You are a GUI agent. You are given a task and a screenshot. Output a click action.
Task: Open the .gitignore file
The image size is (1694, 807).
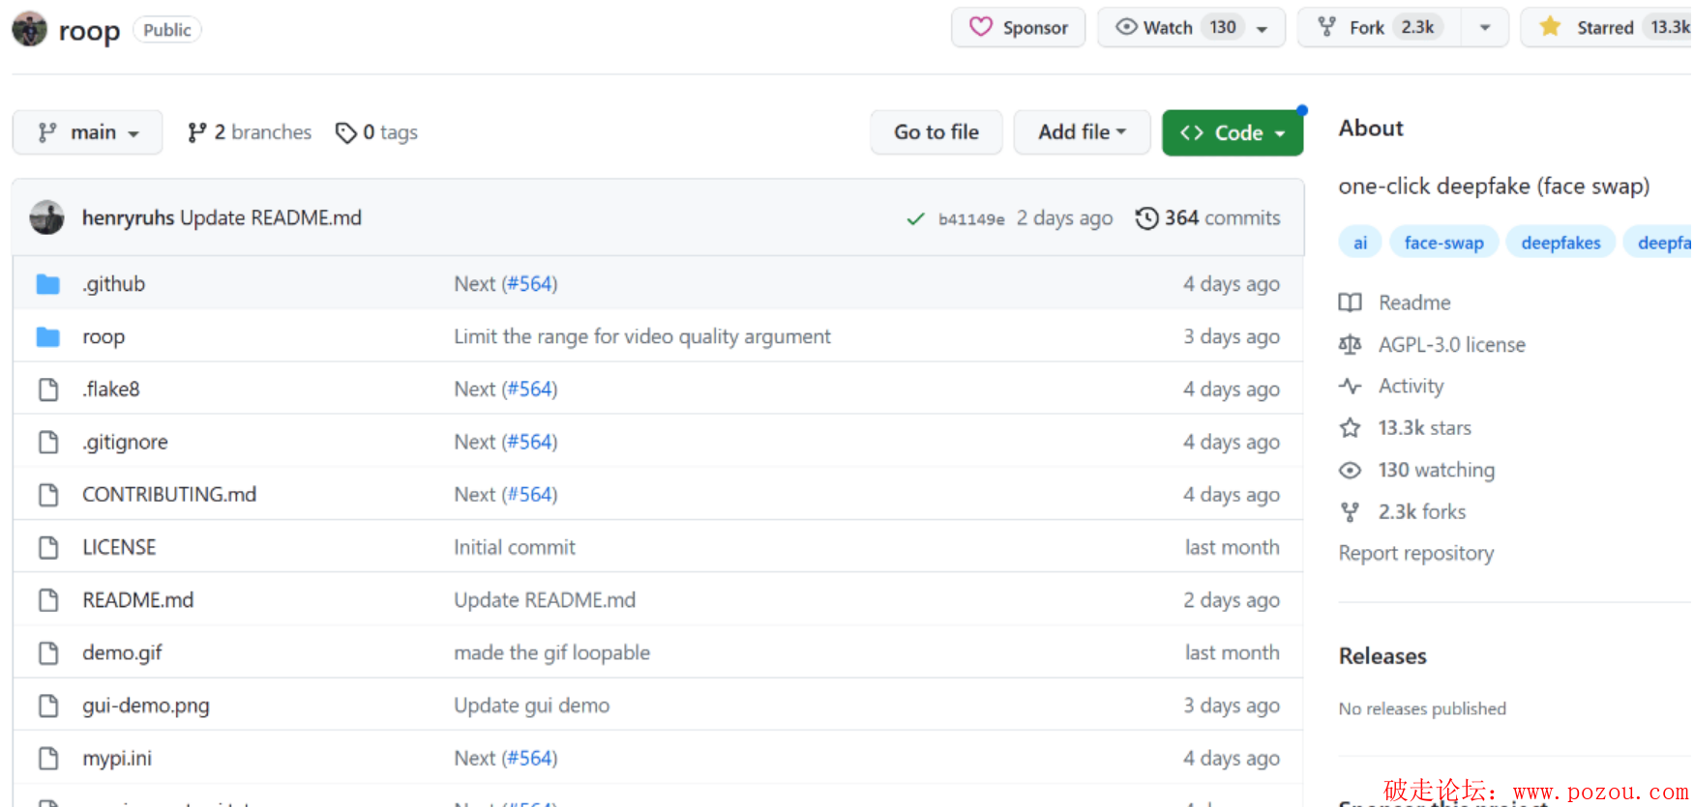(x=125, y=442)
